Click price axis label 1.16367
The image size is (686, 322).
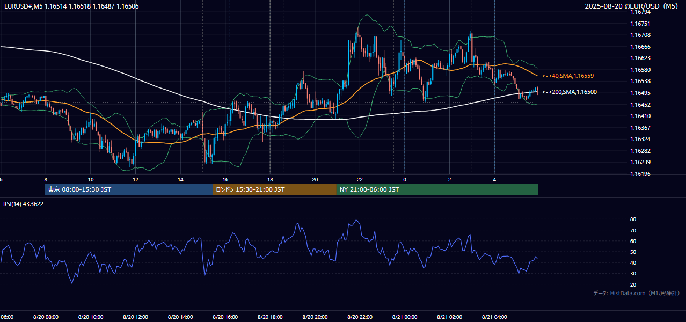[x=641, y=128]
